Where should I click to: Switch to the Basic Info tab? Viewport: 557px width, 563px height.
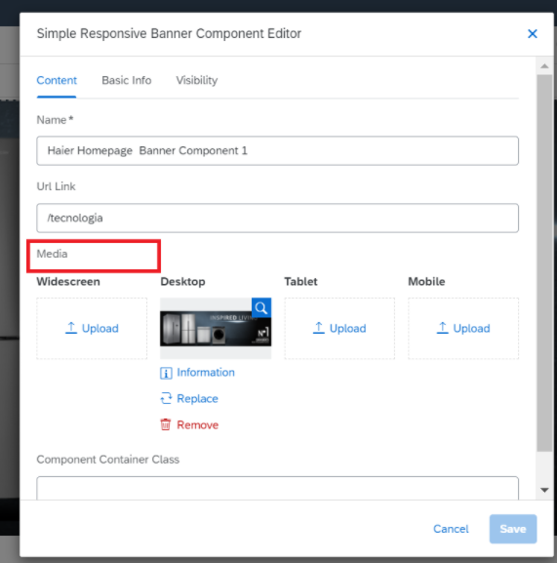[127, 80]
